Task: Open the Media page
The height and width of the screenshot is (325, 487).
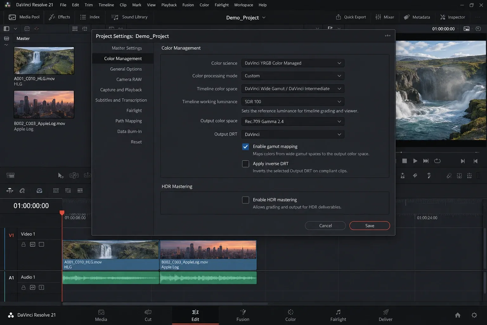Action: (101, 315)
